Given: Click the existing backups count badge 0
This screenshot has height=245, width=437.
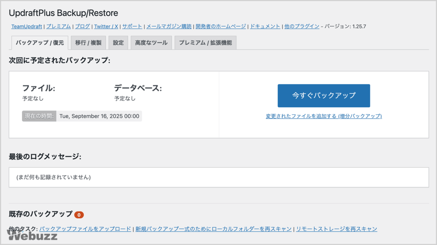Looking at the screenshot, I should pyautogui.click(x=79, y=215).
